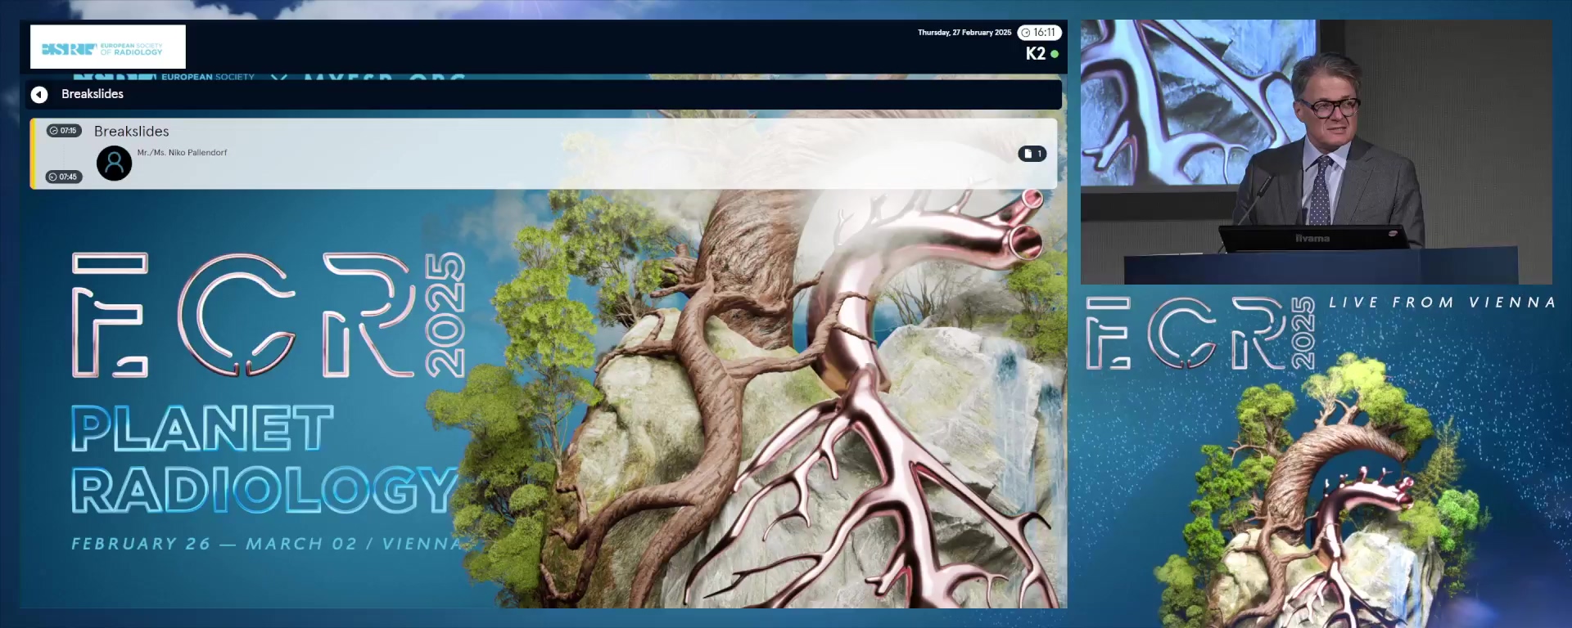
Task: Click the ESR European Society of Radiology logo
Action: pyautogui.click(x=108, y=47)
